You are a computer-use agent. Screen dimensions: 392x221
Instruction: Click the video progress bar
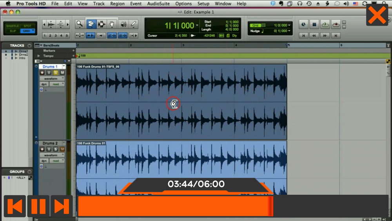tap(233, 206)
